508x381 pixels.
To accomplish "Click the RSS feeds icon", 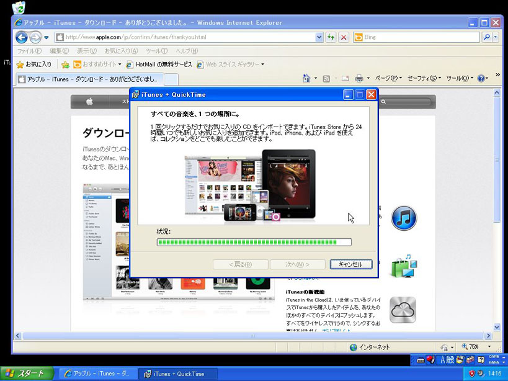I will [x=326, y=78].
